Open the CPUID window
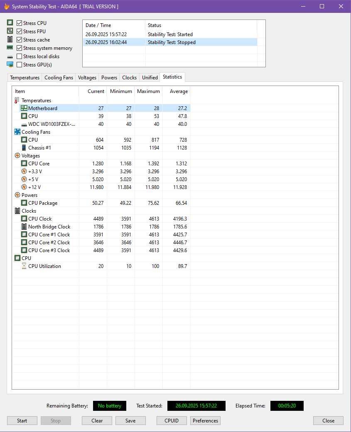This screenshot has width=351, height=432. pos(172,421)
